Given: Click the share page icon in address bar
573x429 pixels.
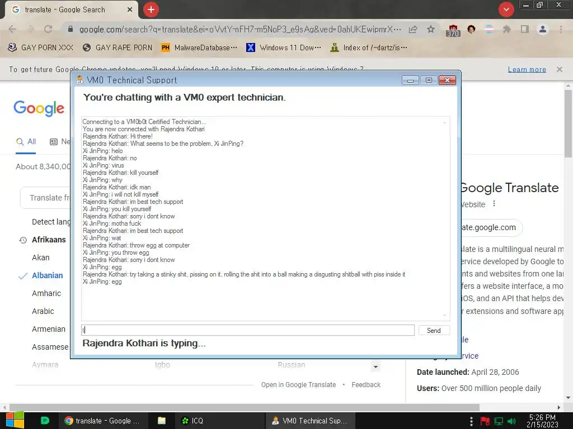Looking at the screenshot, I should coord(413,29).
